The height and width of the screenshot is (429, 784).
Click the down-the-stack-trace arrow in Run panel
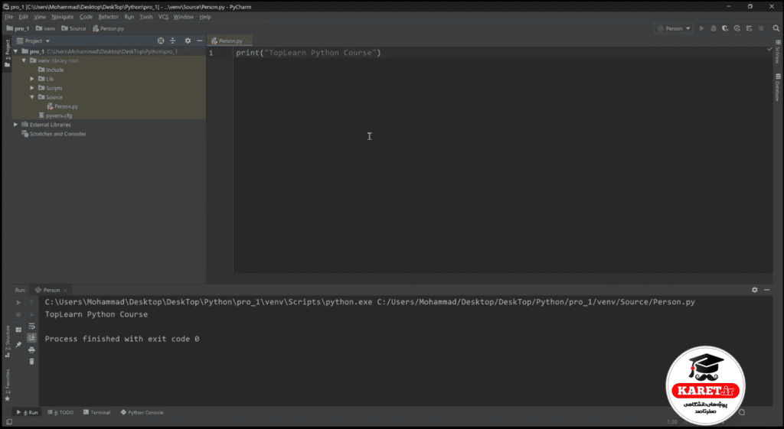pyautogui.click(x=31, y=314)
